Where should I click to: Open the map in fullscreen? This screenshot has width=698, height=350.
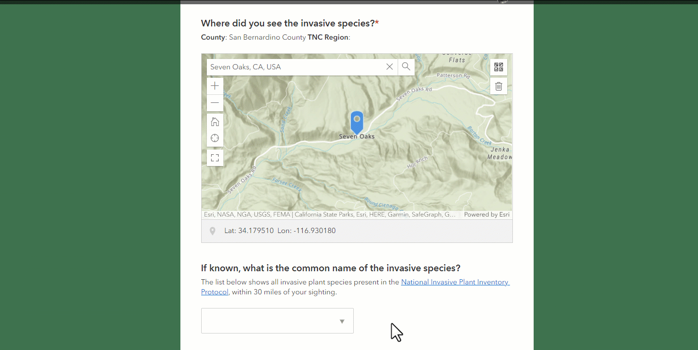pos(215,158)
